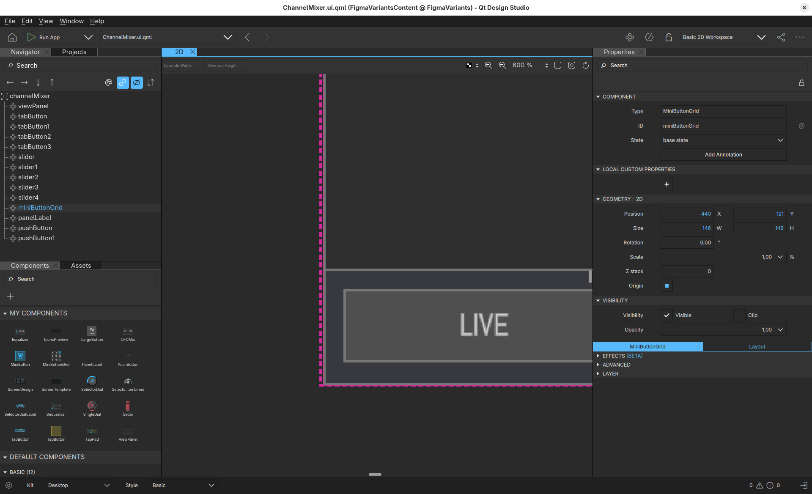Open the Basic 2D Workspace dropdown
Screen dimensions: 812x494
[x=724, y=37]
